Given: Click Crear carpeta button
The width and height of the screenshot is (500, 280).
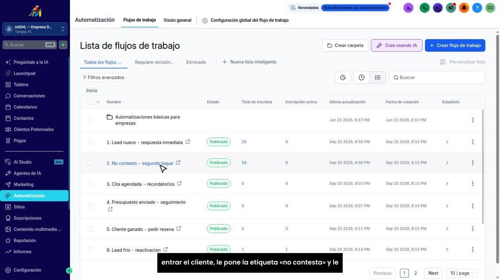Looking at the screenshot, I should (345, 45).
